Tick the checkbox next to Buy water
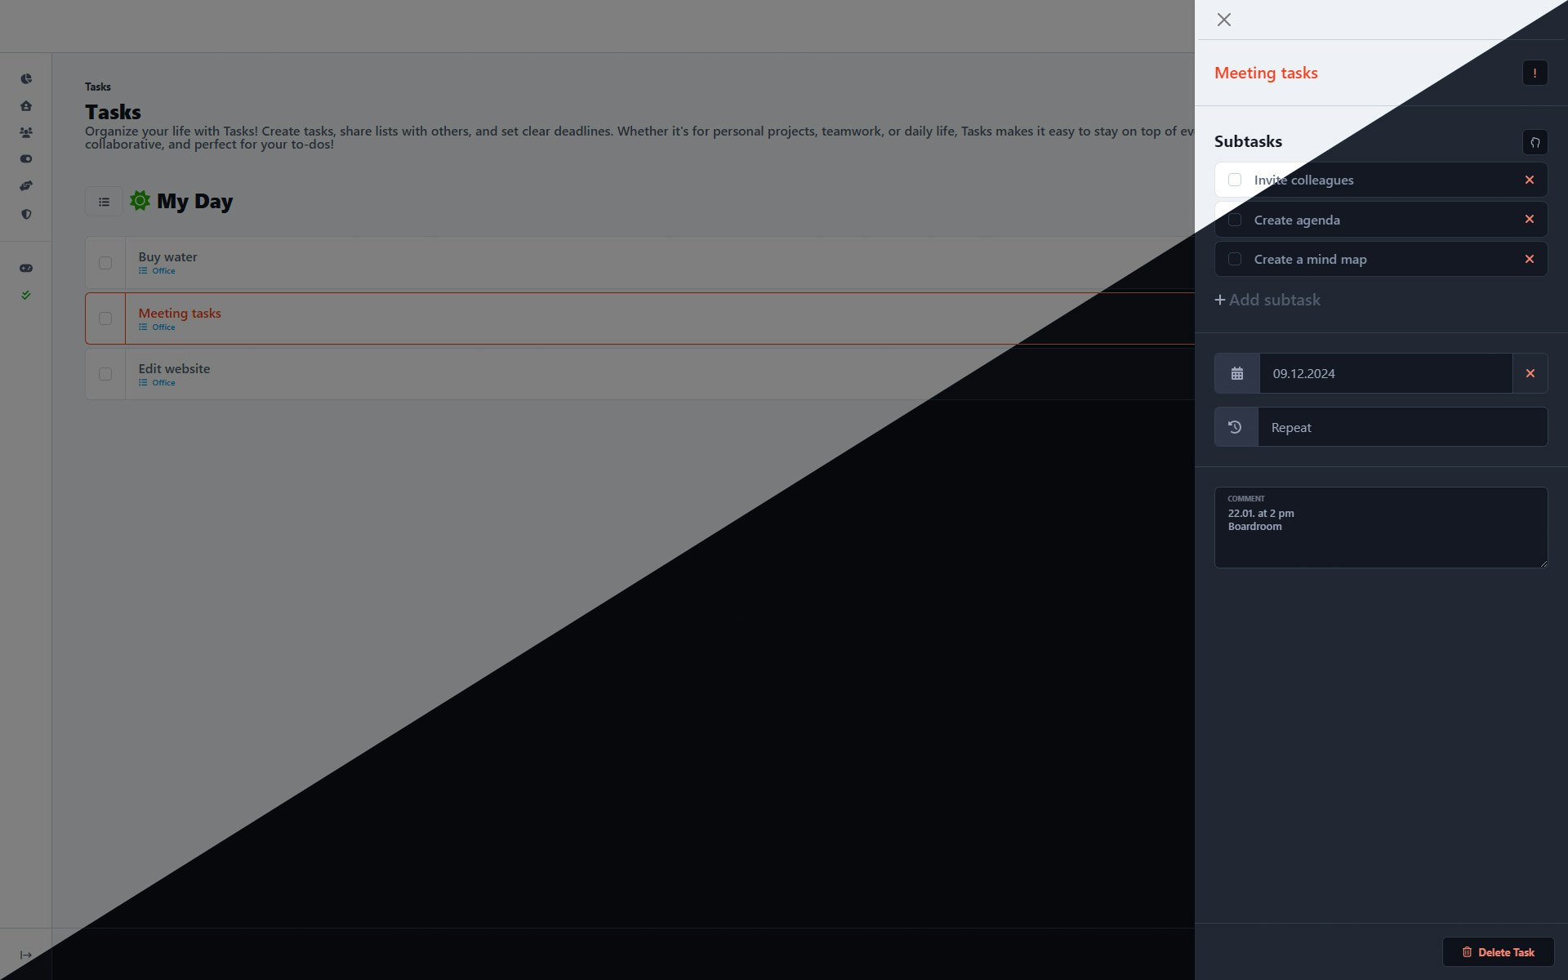 pos(105,263)
